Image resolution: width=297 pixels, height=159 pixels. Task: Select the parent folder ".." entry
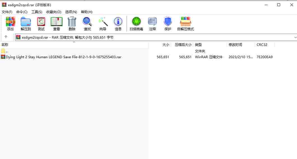[5, 51]
